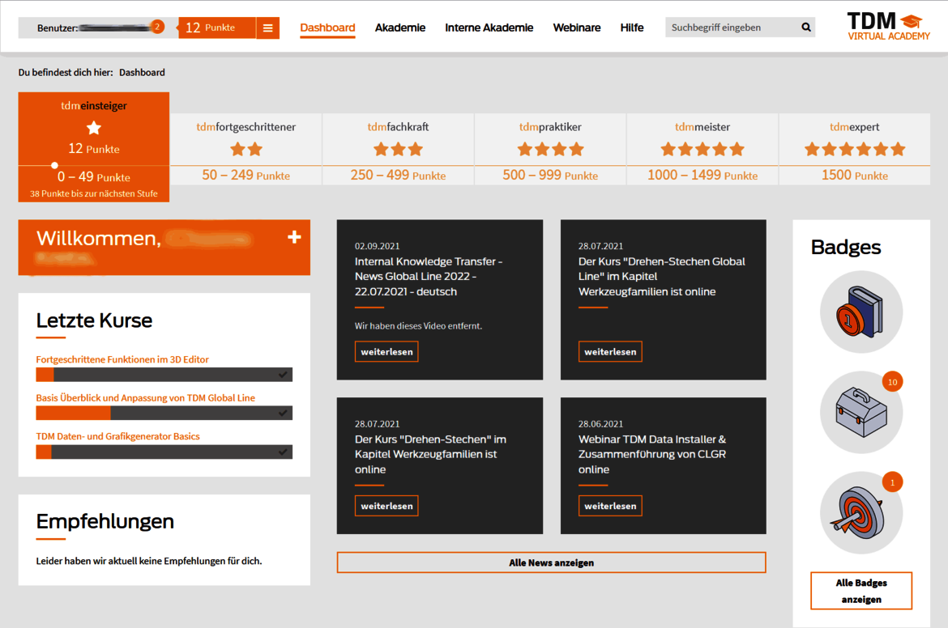The image size is (948, 628).
Task: Click weiterlesen for Internal Knowledge Transfer news
Action: pos(386,351)
